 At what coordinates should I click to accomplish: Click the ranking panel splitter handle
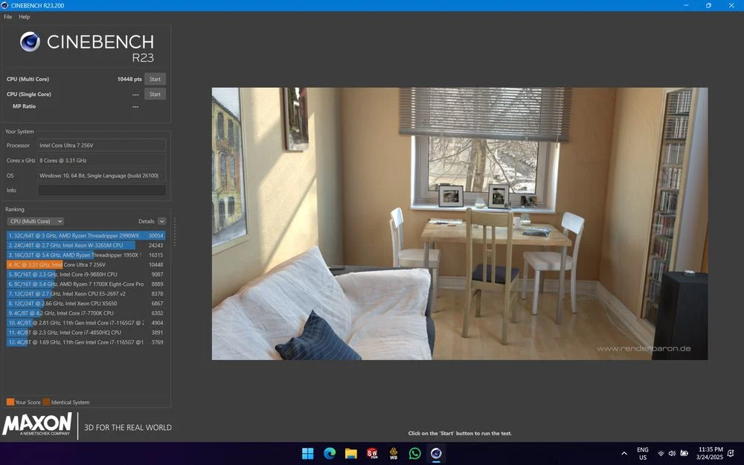(x=175, y=232)
